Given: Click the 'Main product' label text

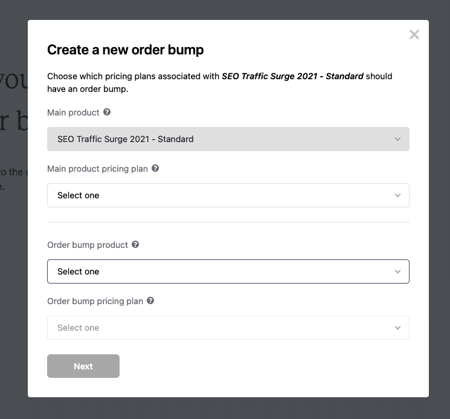Looking at the screenshot, I should pyautogui.click(x=72, y=112).
